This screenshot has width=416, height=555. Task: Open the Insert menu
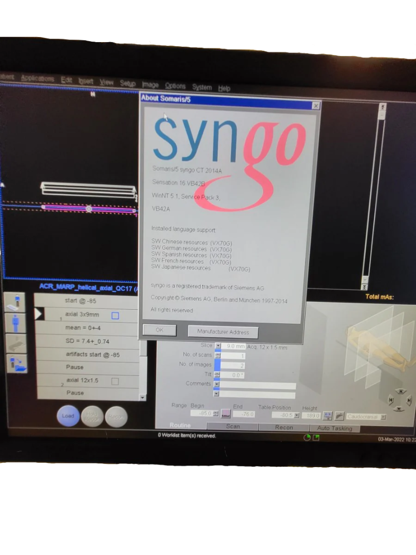click(86, 81)
